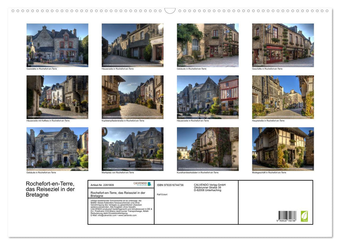Select the Gebäude photo in the bottom row
This screenshot has width=340, height=245.
coord(57,149)
